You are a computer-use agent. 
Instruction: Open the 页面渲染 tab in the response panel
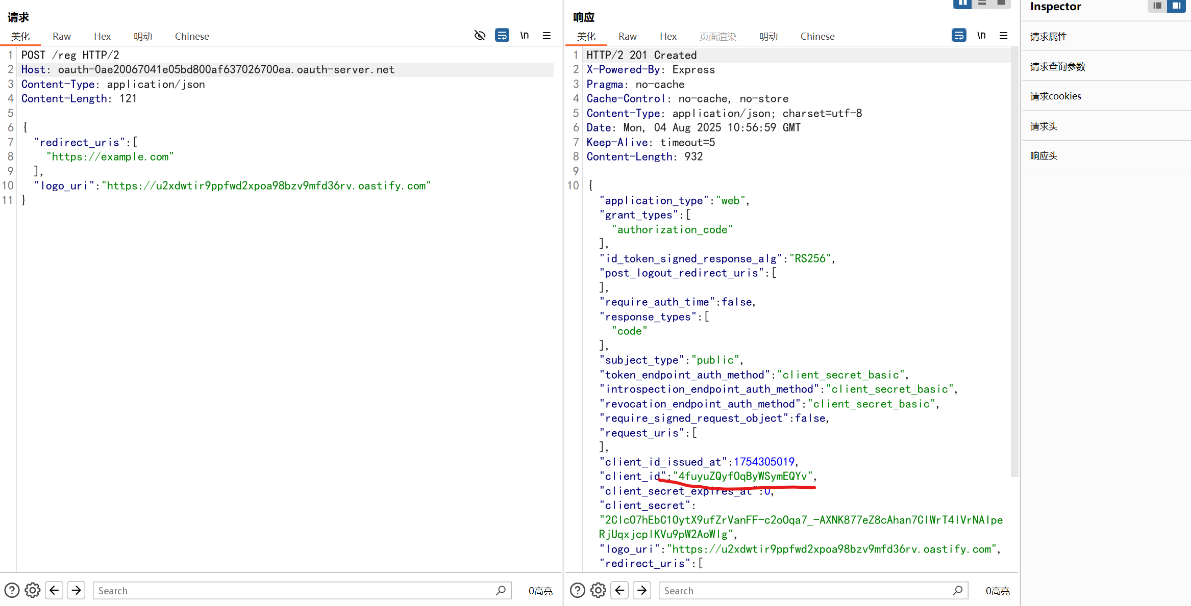click(x=718, y=36)
